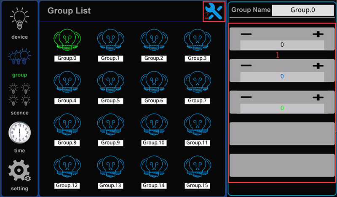The width and height of the screenshot is (337, 197).
Task: Click the Group.10 name label
Action: (154, 143)
